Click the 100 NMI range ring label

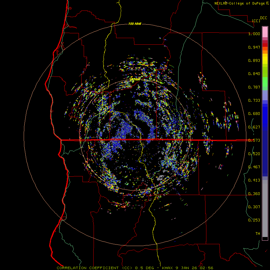(135, 24)
